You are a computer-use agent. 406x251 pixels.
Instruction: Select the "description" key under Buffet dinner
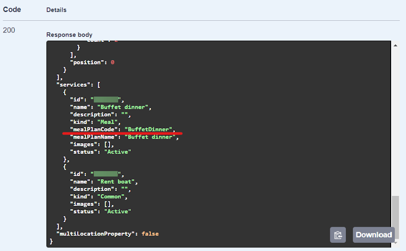click(x=92, y=115)
